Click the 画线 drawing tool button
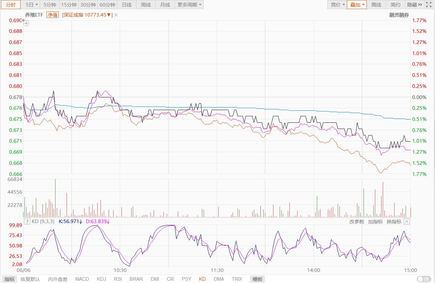The height and width of the screenshot is (283, 435). [376, 5]
